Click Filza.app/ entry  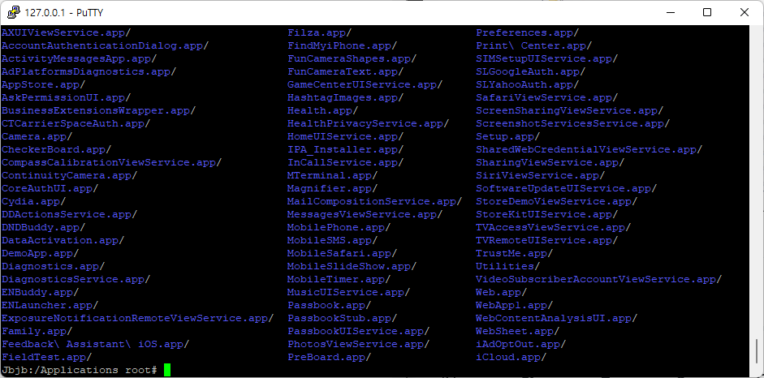click(x=320, y=33)
